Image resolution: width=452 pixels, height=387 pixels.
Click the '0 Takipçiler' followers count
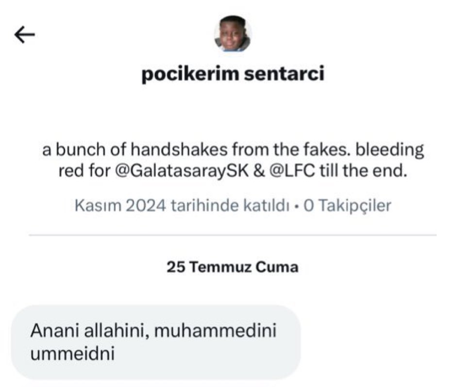[x=348, y=205]
